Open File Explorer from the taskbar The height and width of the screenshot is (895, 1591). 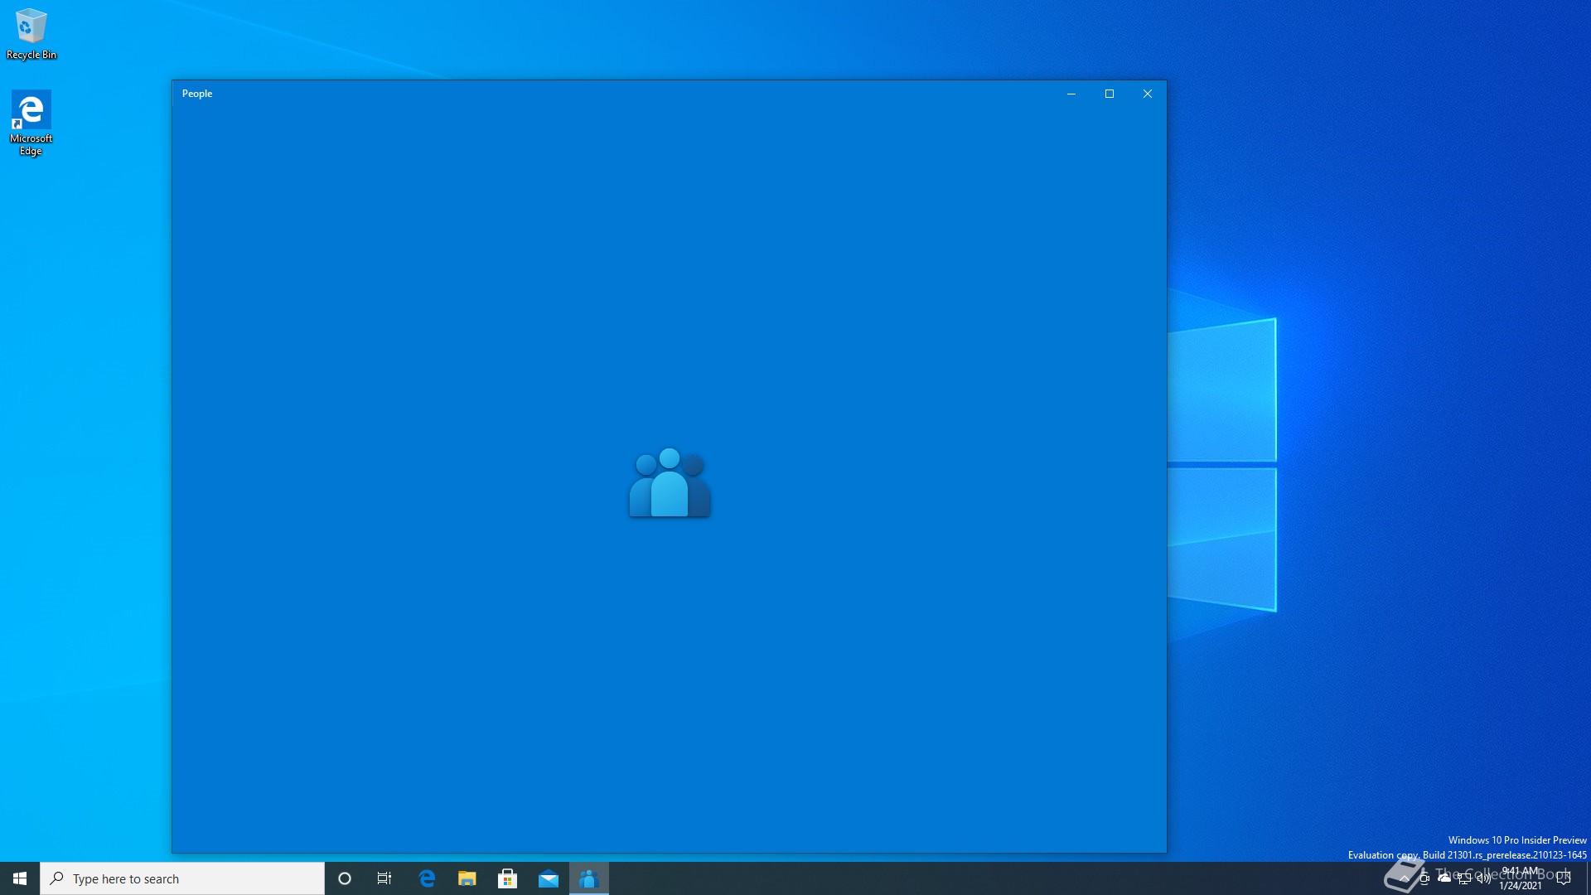[467, 878]
